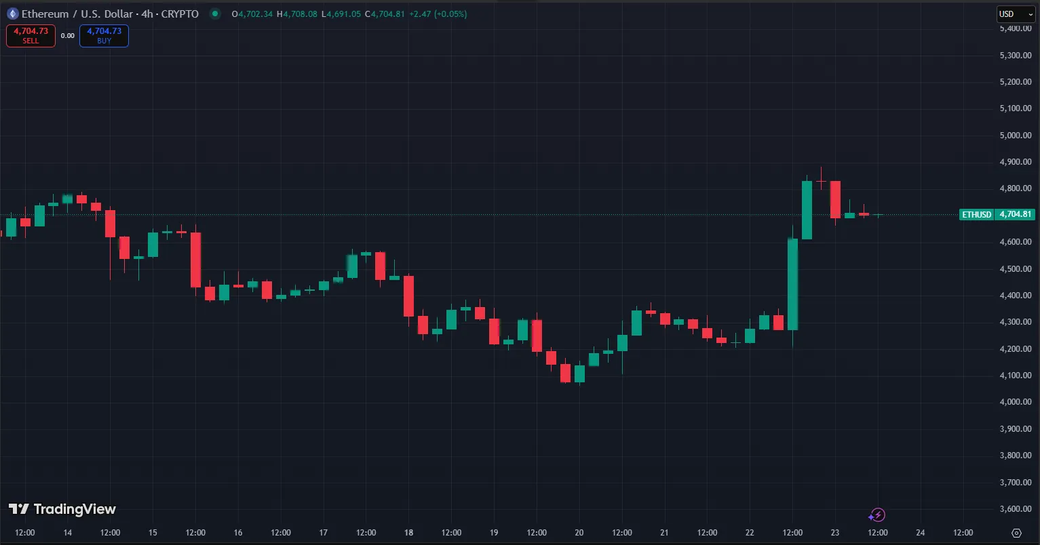Click the 0.00 spread value between Sell and Buy
The width and height of the screenshot is (1040, 545).
click(68, 36)
